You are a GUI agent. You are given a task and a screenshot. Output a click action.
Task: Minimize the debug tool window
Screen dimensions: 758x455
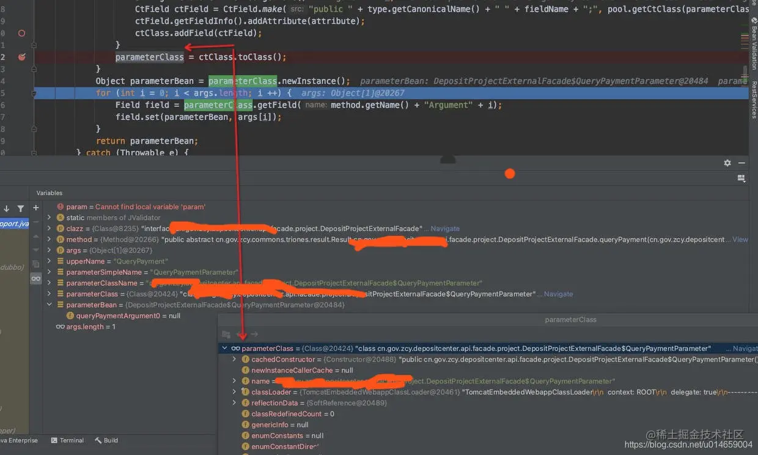[741, 163]
